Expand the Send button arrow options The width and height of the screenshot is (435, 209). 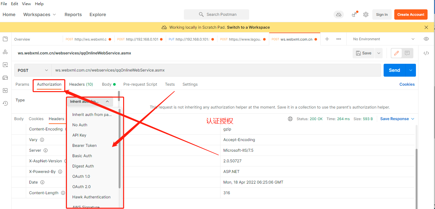point(411,70)
